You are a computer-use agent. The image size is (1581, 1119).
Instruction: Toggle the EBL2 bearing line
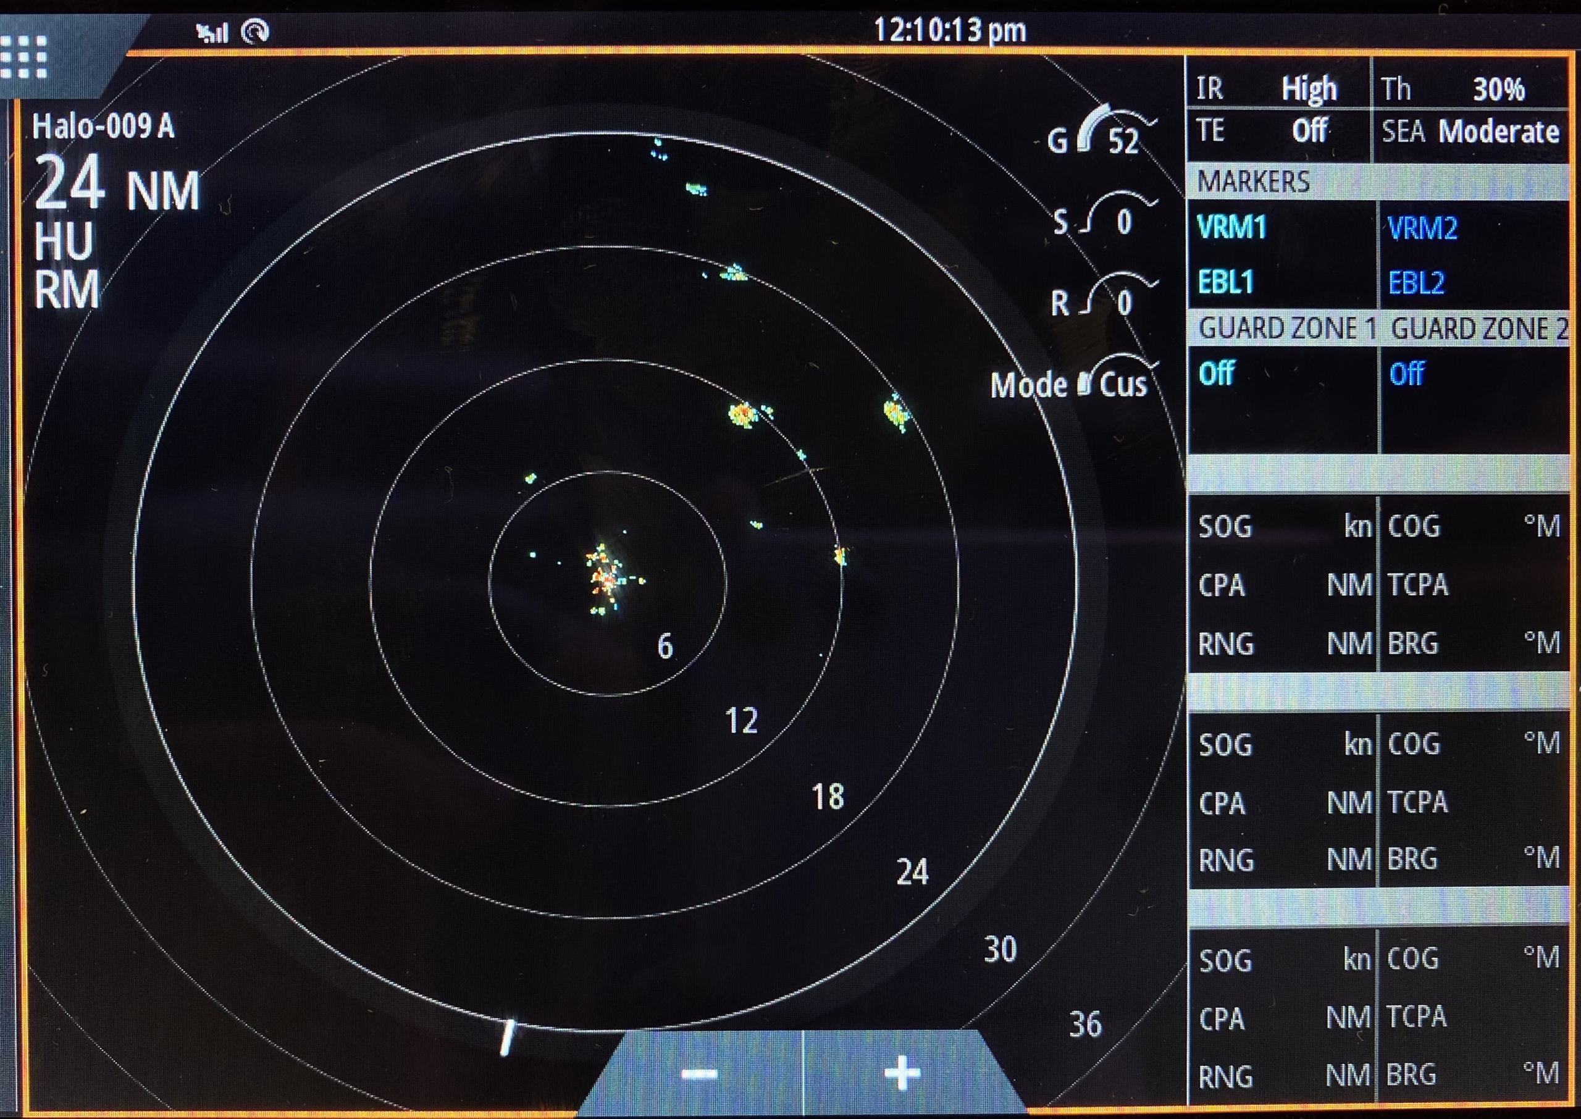(x=1415, y=282)
